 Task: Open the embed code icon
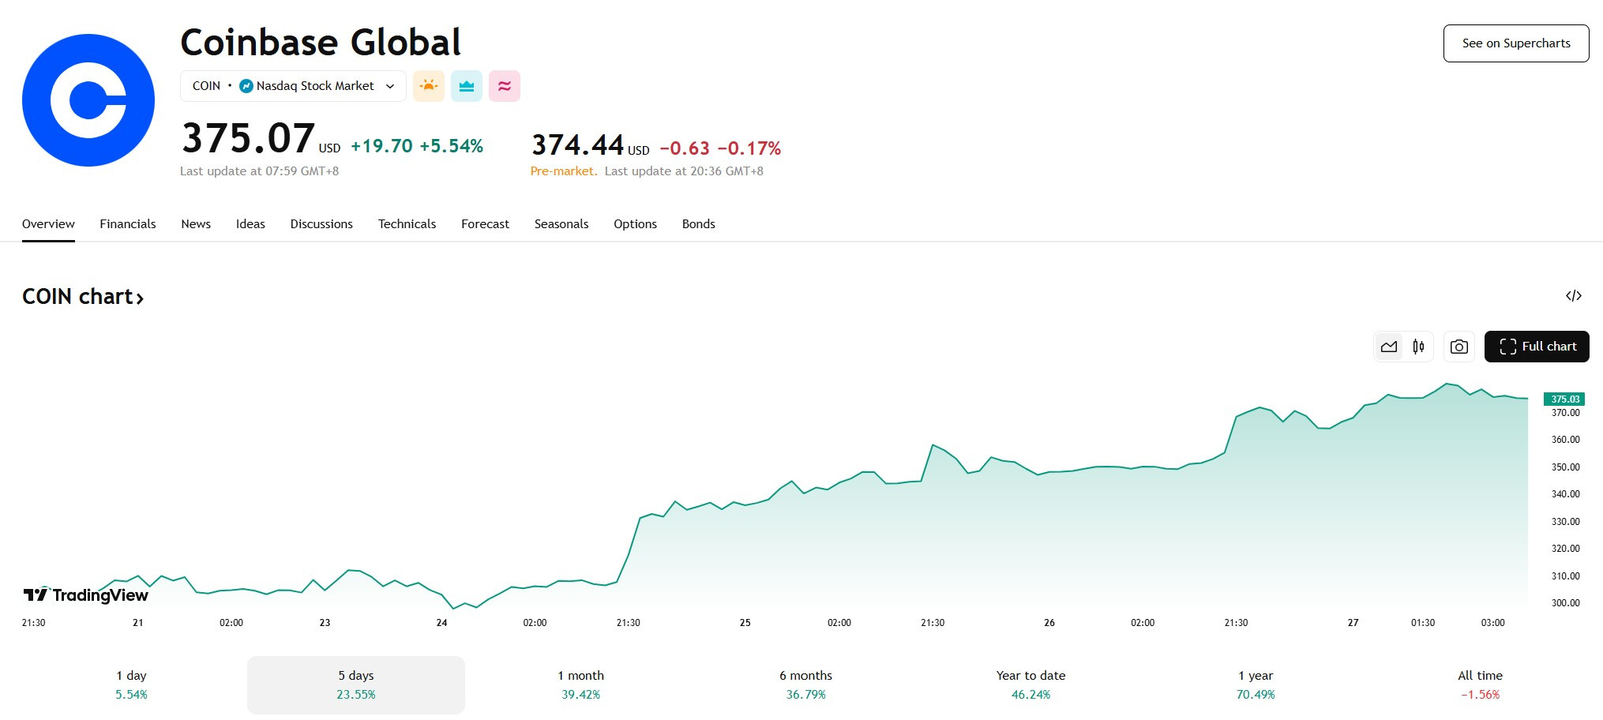click(1573, 296)
